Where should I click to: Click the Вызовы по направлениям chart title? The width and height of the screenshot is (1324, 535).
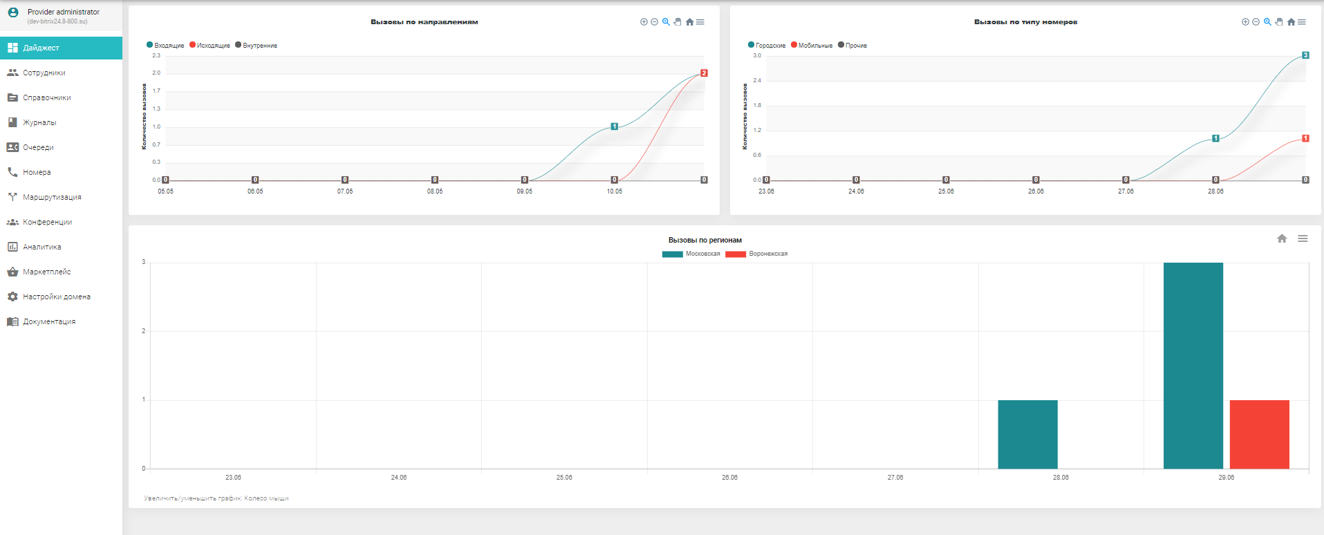coord(425,22)
